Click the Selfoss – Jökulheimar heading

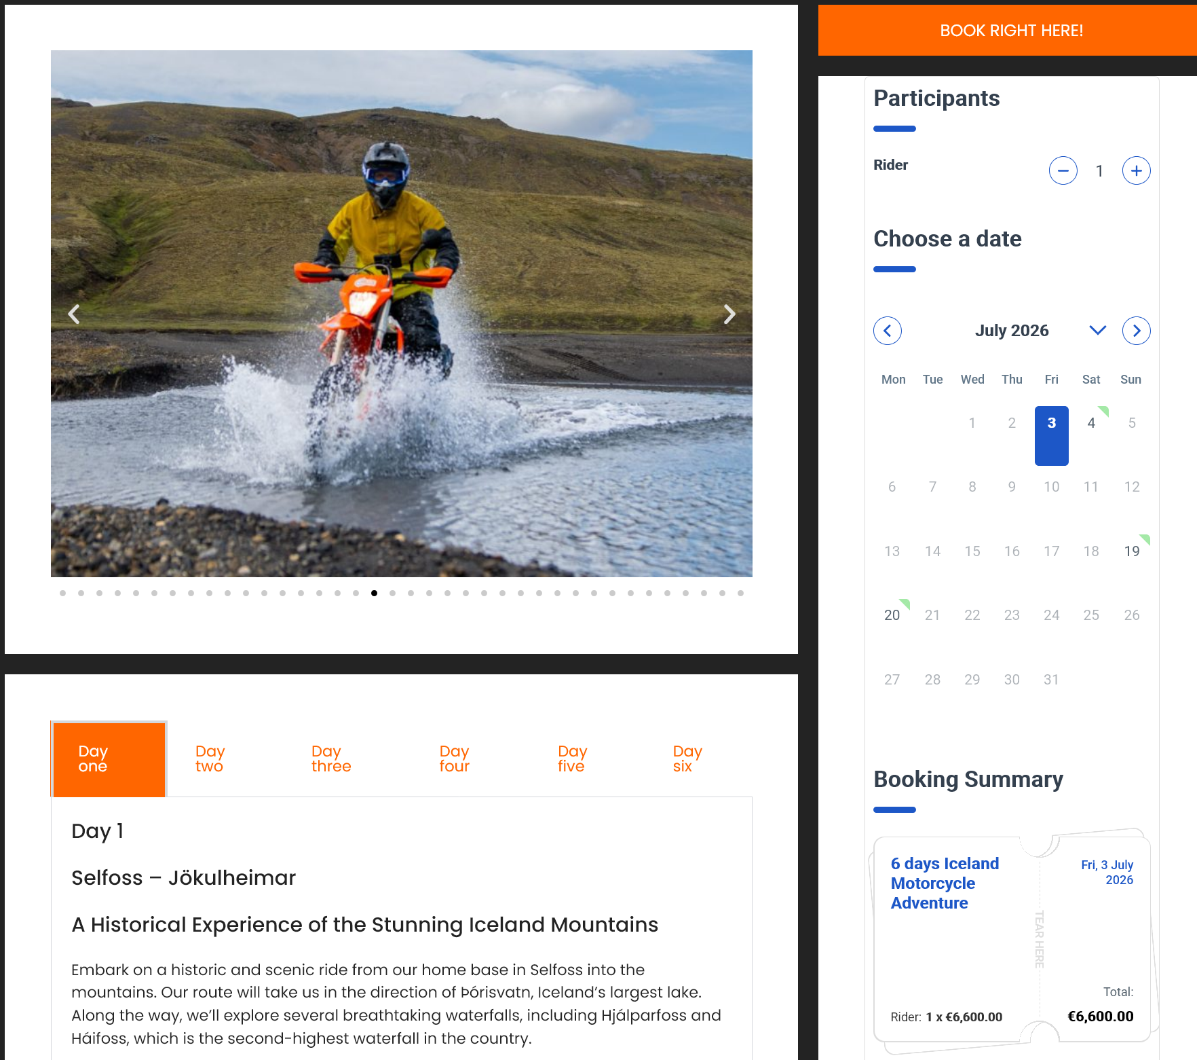(x=183, y=878)
